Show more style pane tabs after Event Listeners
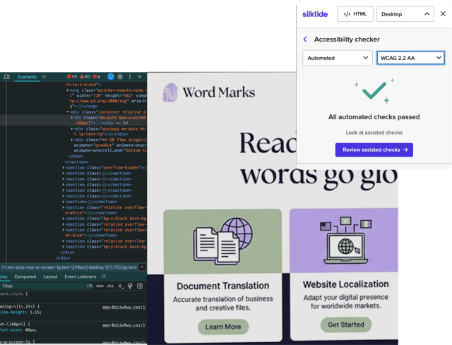The width and height of the screenshot is (452, 345). click(x=104, y=277)
